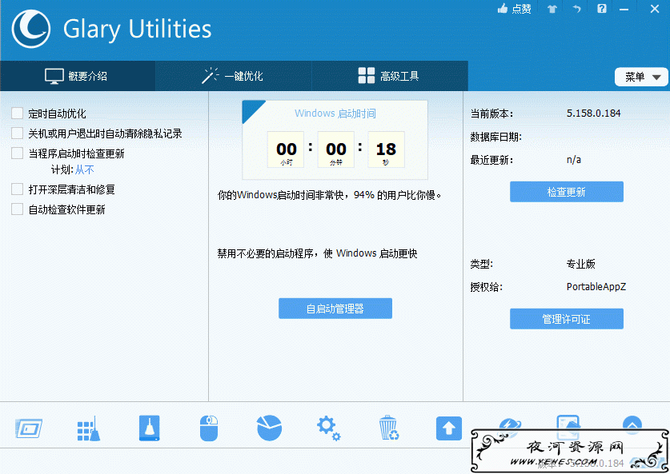This screenshot has width=670, height=474.
Task: Toggle 关机或用户退出时自动清除隐私记录 checkbox
Action: pos(17,133)
